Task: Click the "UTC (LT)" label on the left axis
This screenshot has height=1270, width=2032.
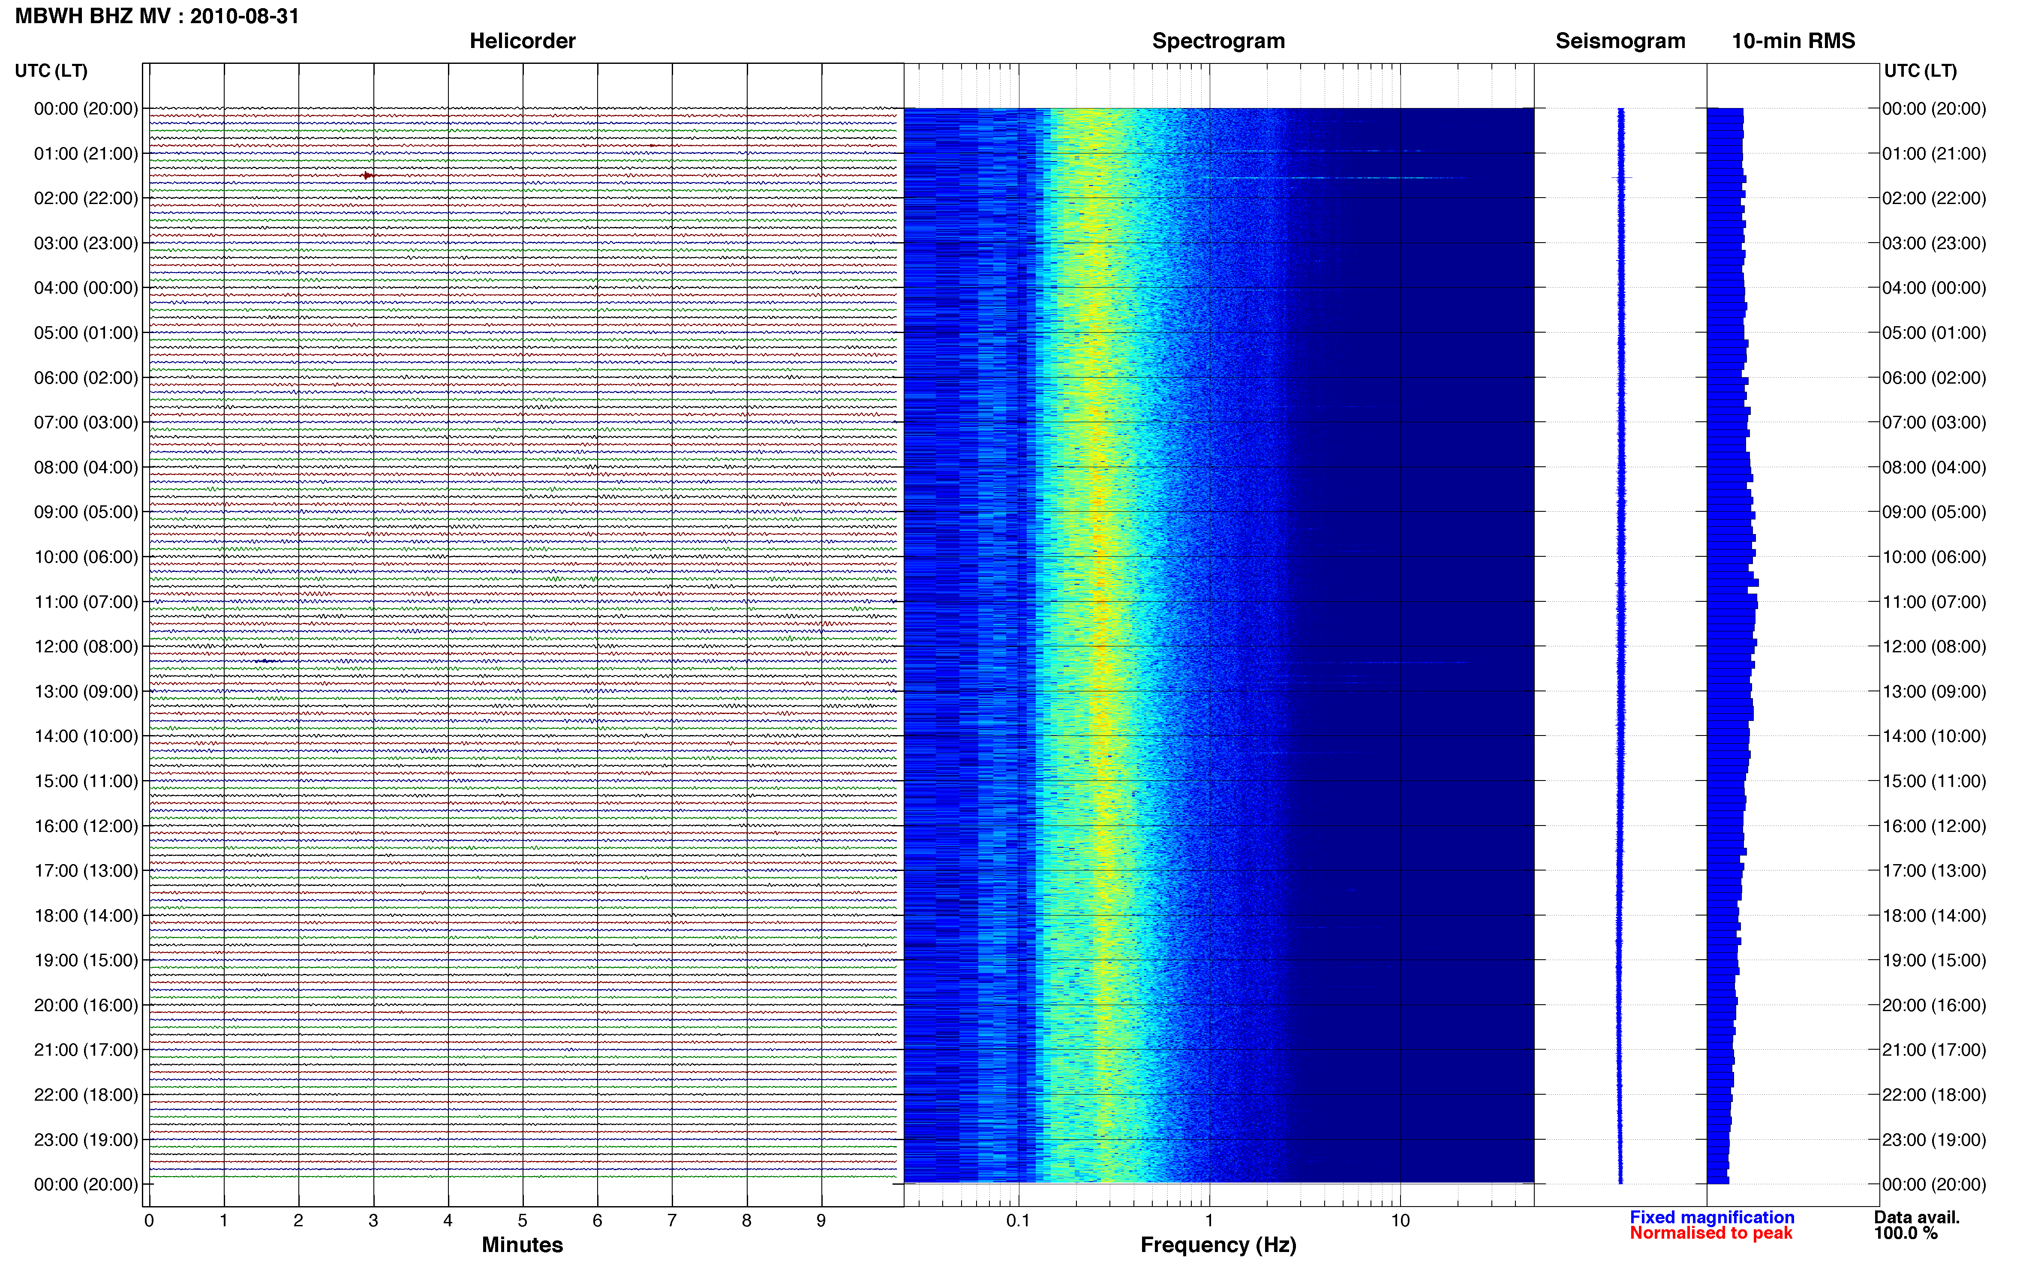Action: tap(51, 71)
